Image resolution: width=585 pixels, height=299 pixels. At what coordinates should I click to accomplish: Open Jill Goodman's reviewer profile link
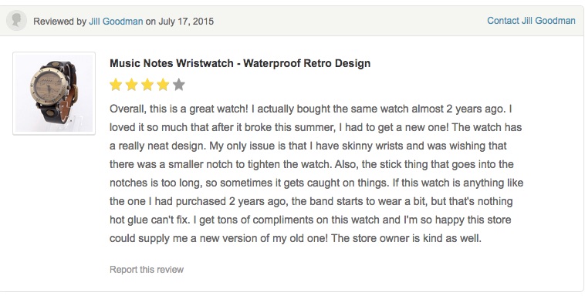116,22
